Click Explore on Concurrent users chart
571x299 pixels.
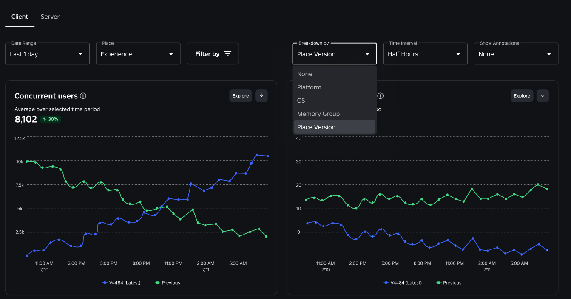pos(241,96)
